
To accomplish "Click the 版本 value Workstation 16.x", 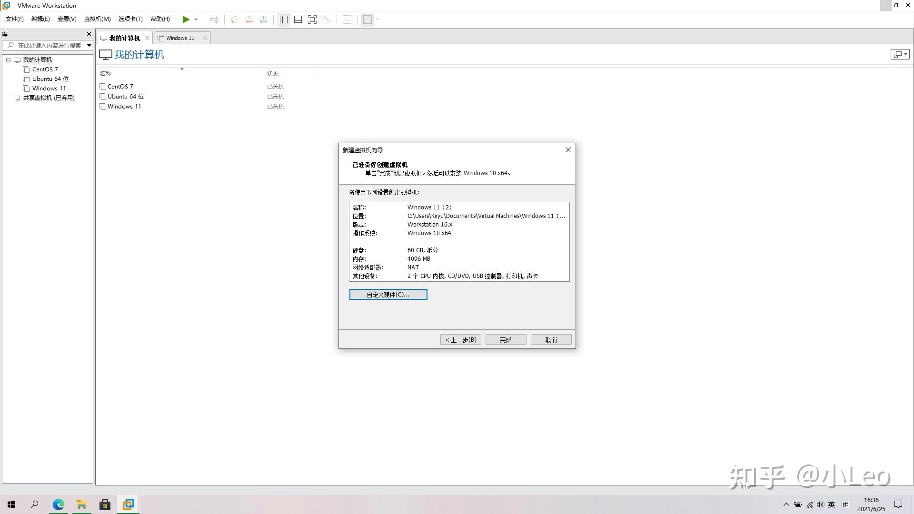I will coord(430,225).
